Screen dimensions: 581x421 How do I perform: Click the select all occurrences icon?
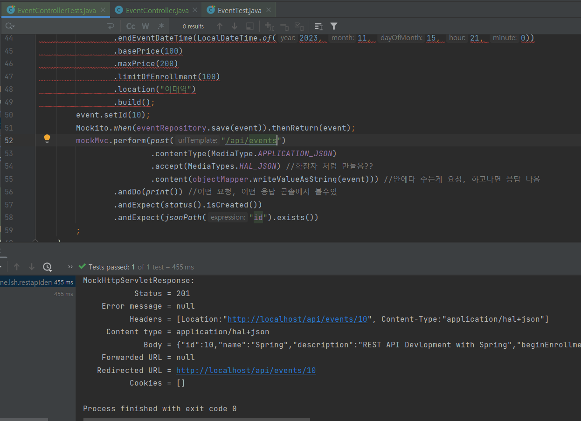[x=250, y=26]
